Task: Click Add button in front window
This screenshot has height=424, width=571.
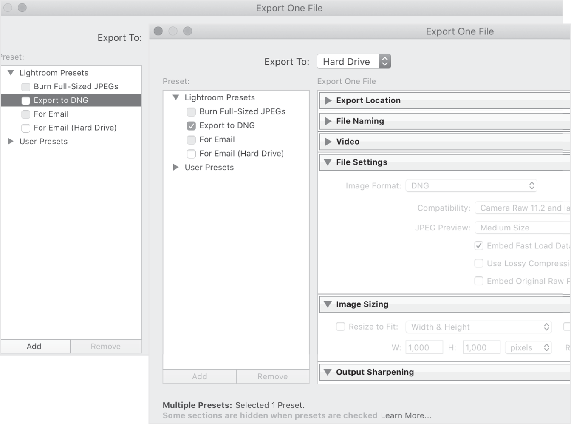Action: pyautogui.click(x=200, y=376)
